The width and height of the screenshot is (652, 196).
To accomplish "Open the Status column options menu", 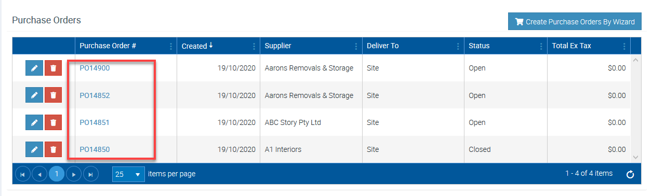I will (541, 46).
